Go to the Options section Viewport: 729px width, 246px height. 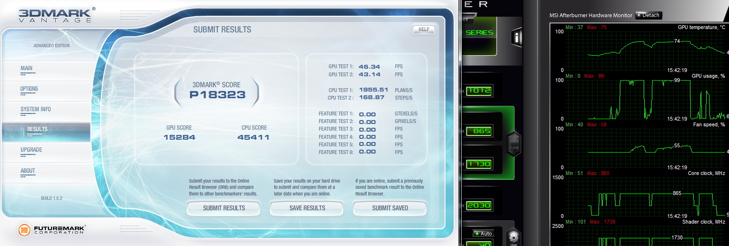(x=29, y=89)
